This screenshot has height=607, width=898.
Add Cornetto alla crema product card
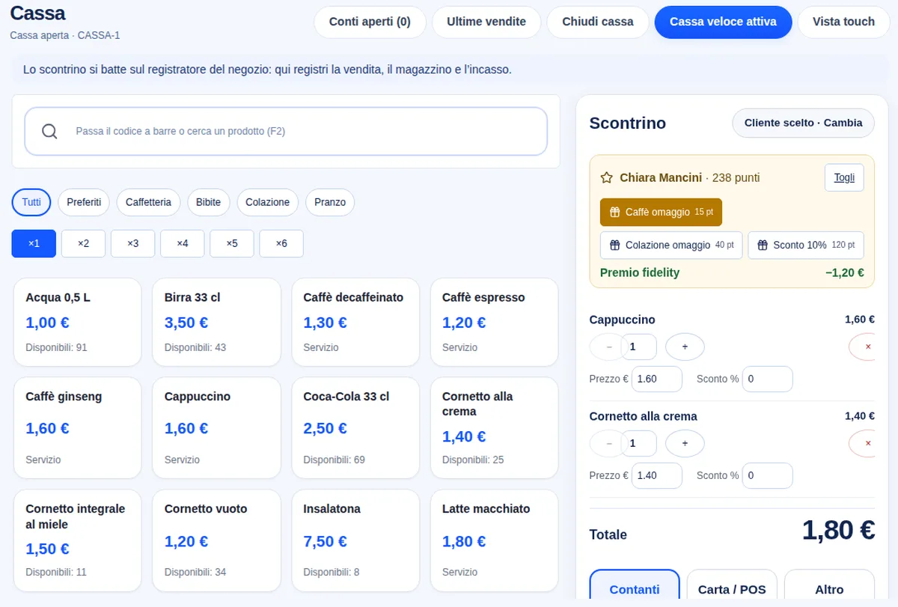point(494,428)
